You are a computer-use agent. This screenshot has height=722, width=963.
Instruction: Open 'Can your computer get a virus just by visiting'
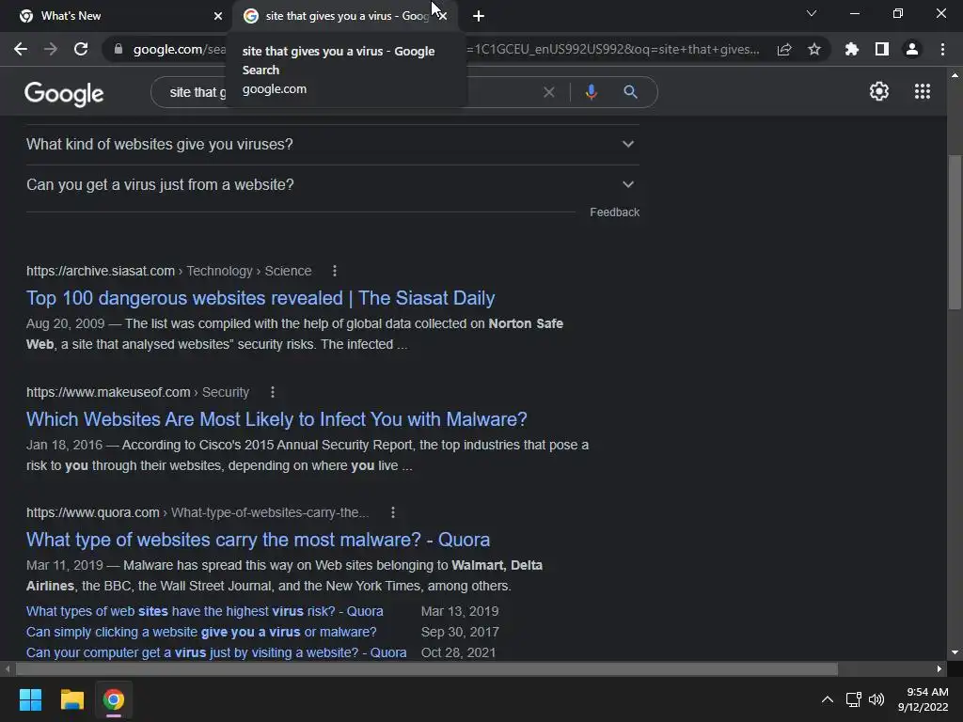click(x=216, y=652)
